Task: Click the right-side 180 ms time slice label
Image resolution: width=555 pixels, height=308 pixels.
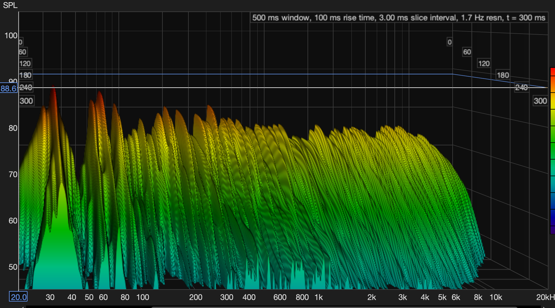Action: [x=503, y=75]
